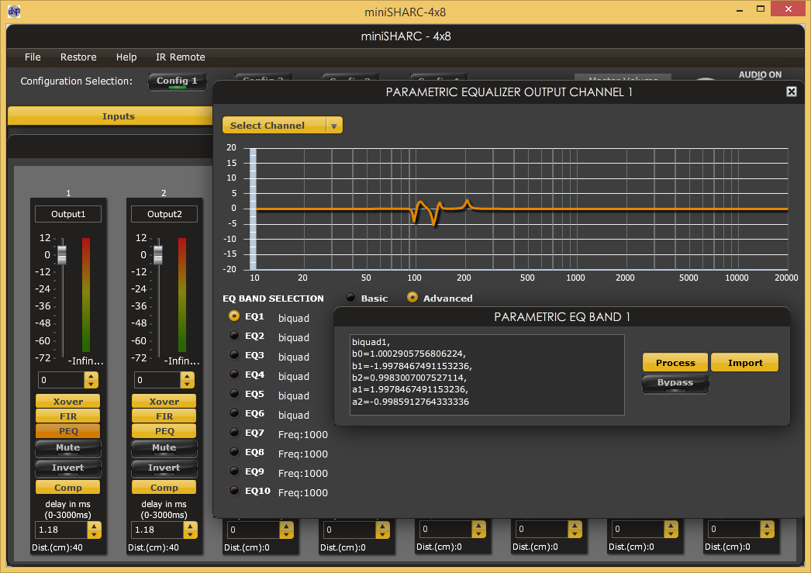Switch EQ mode to Basic
Viewport: 811px width, 573px height.
[x=350, y=298]
